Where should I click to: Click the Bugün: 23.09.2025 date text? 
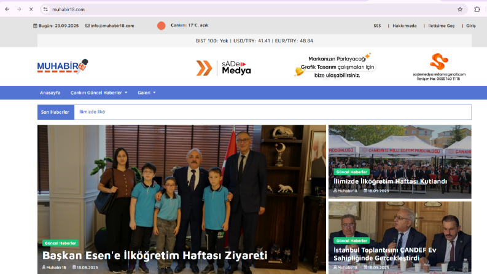click(58, 26)
